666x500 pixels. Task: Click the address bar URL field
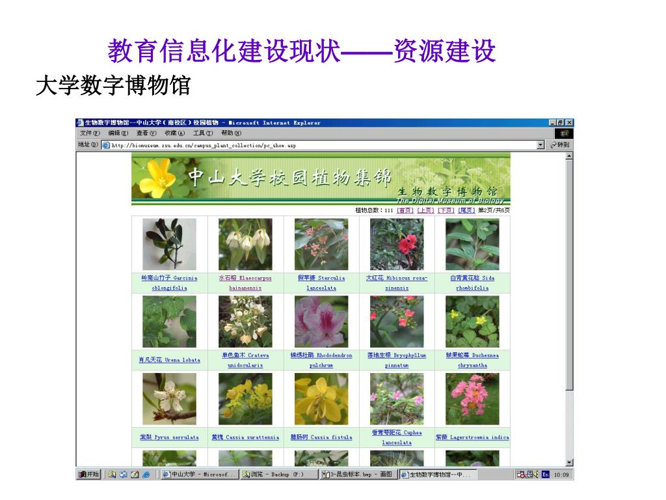pos(323,145)
